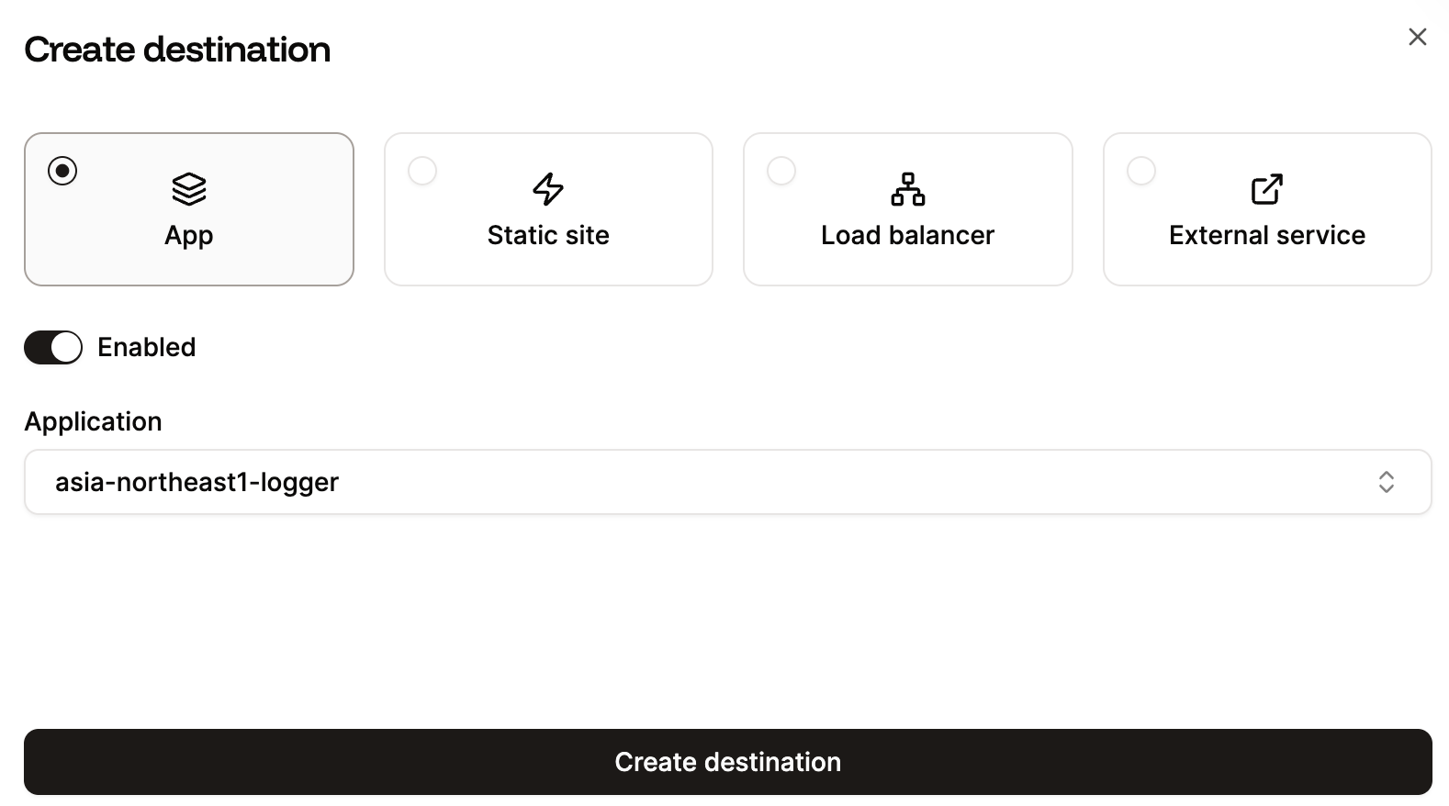Click the Load balancer network hierarchy icon
The height and width of the screenshot is (806, 1449).
point(907,189)
